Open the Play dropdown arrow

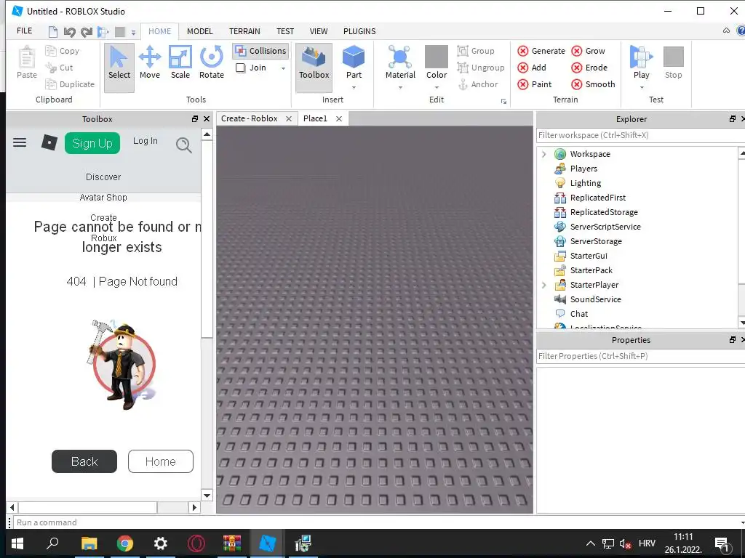coord(641,87)
